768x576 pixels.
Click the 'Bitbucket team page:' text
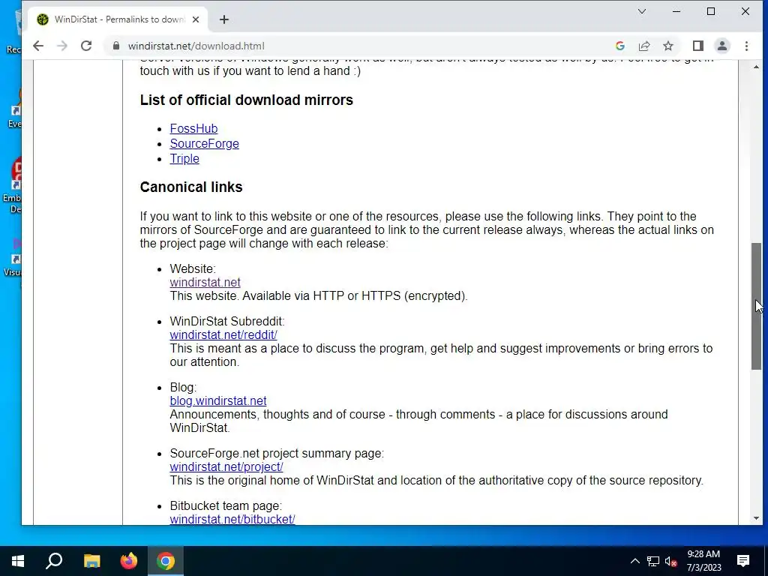(226, 506)
